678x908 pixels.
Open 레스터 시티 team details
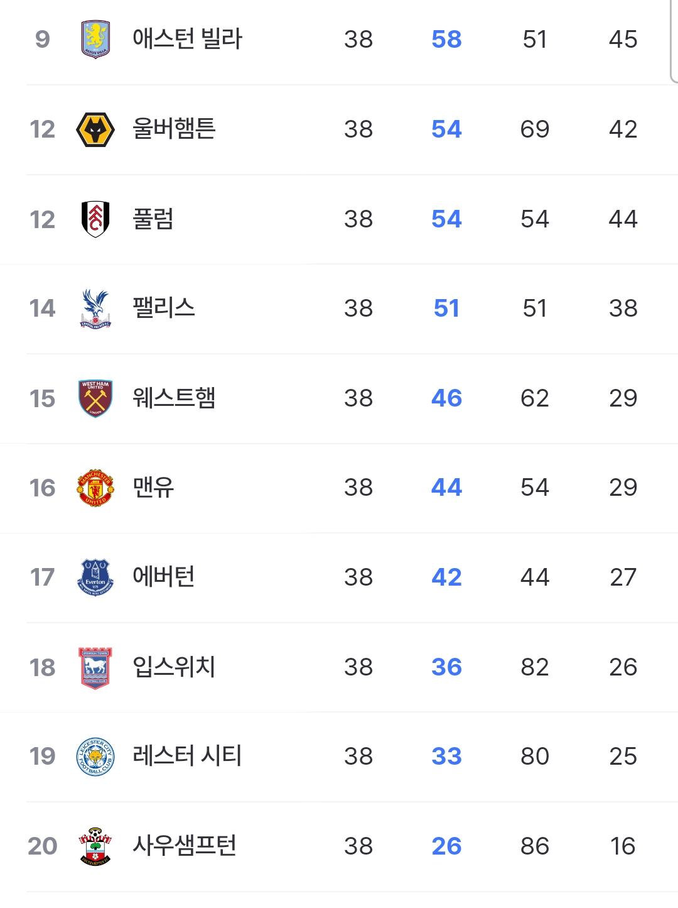pos(187,756)
